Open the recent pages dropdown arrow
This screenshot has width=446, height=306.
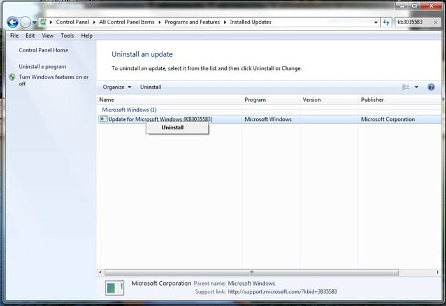coord(34,22)
